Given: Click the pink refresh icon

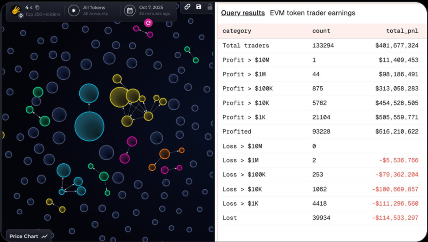Looking at the screenshot, I should pyautogui.click(x=148, y=23).
